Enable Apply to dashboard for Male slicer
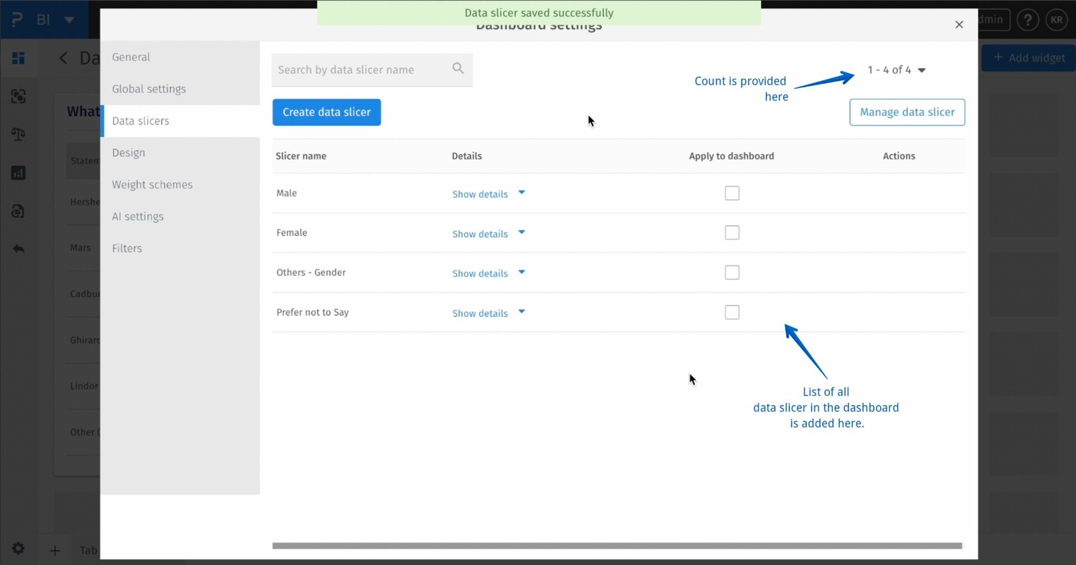 click(732, 193)
